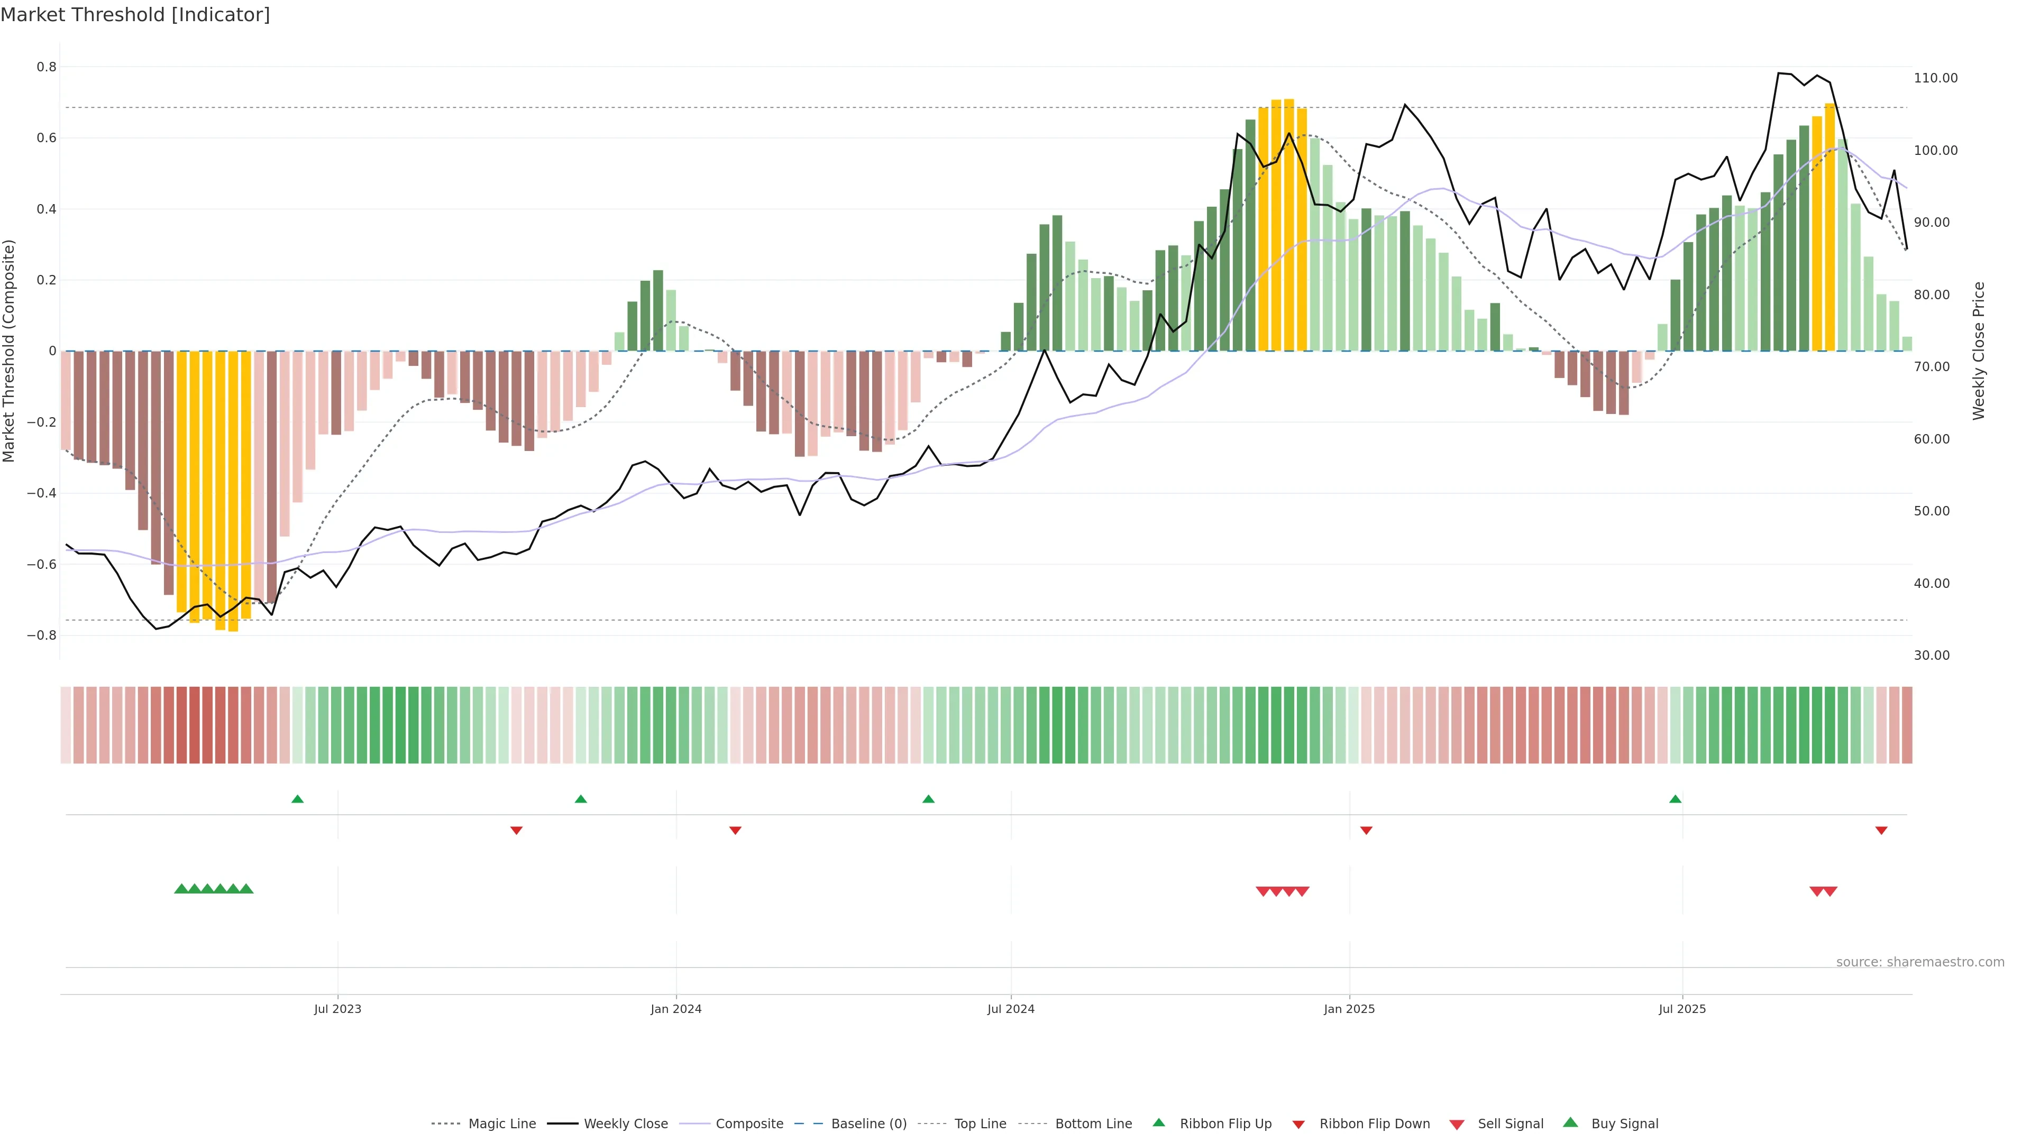This screenshot has width=2031, height=1142.
Task: Hide the Composite line via legend
Action: click(x=749, y=1123)
